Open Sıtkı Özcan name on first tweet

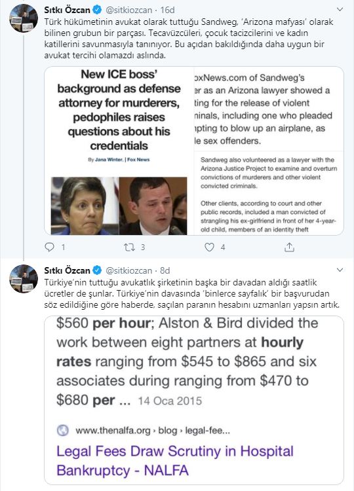click(67, 10)
